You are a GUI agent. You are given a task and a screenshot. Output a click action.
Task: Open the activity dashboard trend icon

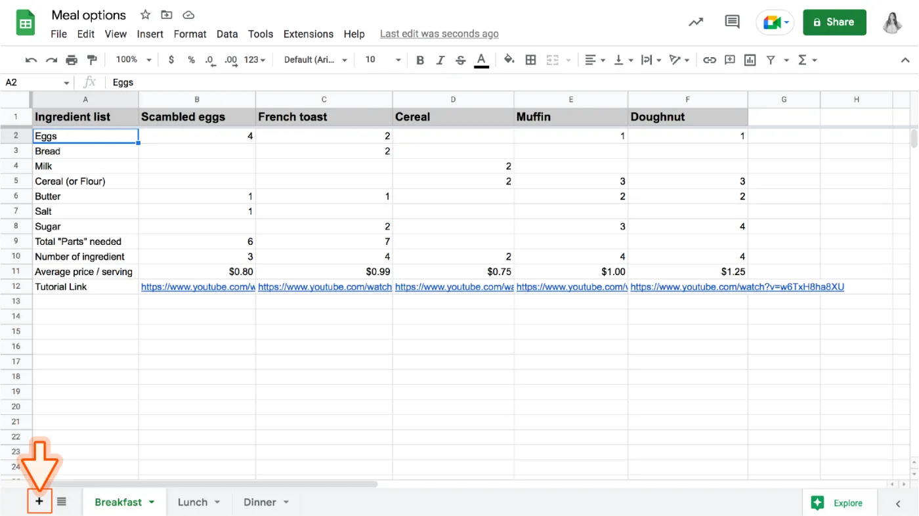click(696, 22)
